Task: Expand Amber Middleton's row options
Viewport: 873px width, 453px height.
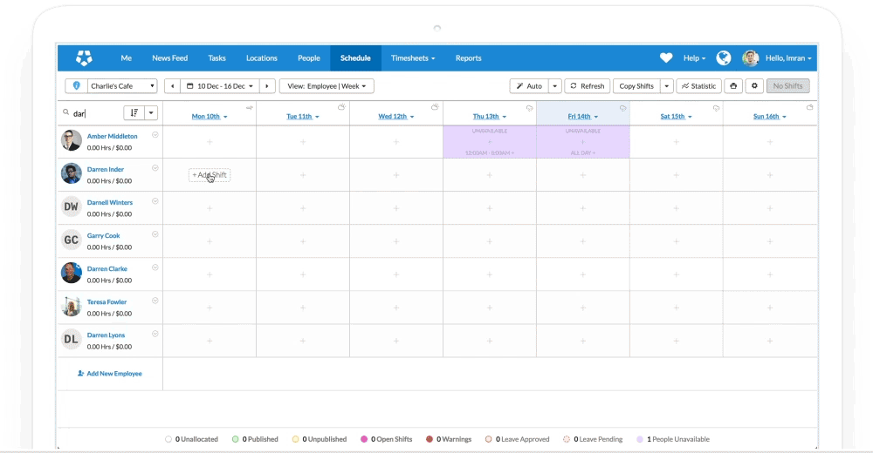Action: (x=155, y=135)
